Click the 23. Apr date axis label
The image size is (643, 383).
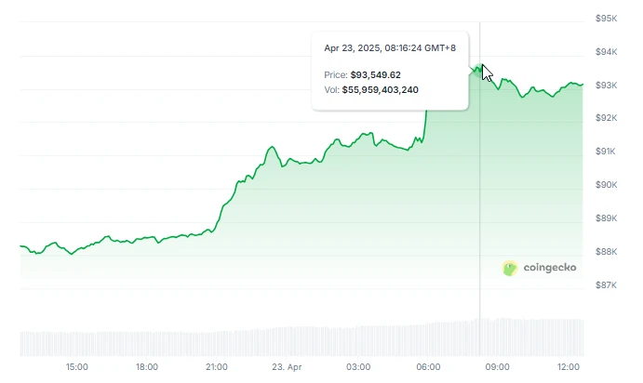(x=287, y=366)
